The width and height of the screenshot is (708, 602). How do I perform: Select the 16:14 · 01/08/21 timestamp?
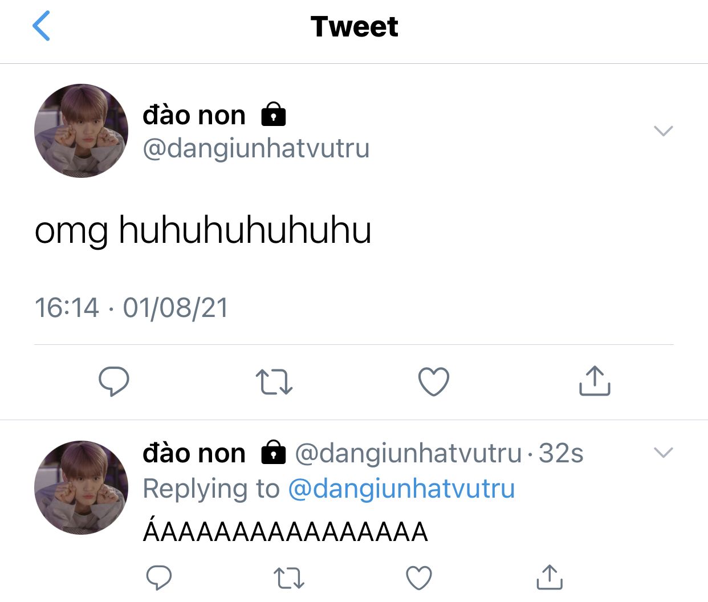click(131, 308)
